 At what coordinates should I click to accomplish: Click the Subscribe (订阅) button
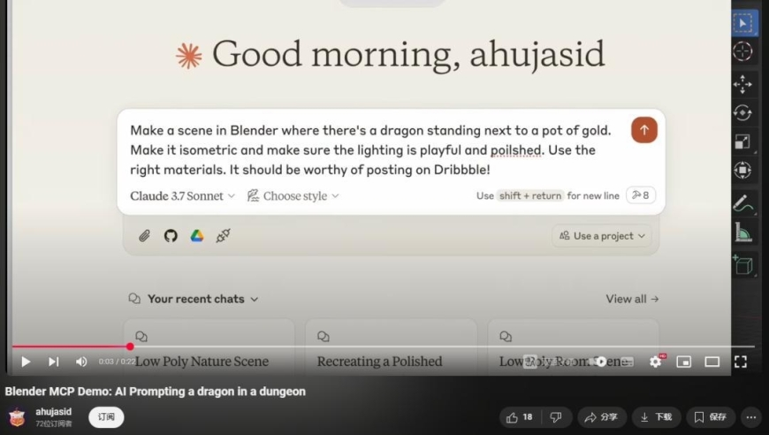click(x=106, y=417)
